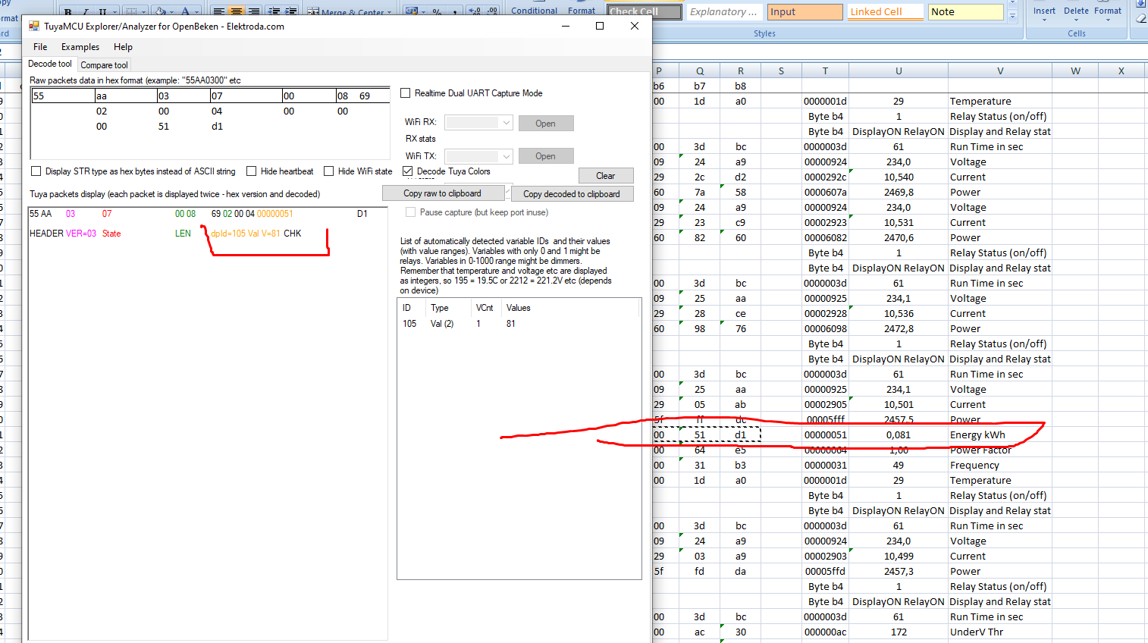This screenshot has height=643, width=1148.
Task: Click the Clear eraser icon in Excel ribbon
Action: [x=1142, y=18]
